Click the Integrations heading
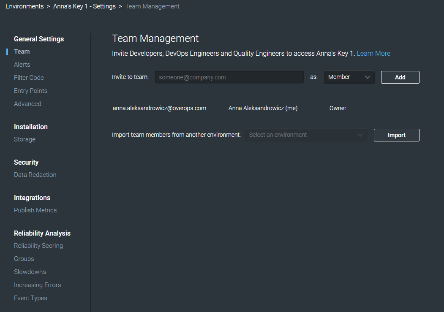 (x=32, y=198)
